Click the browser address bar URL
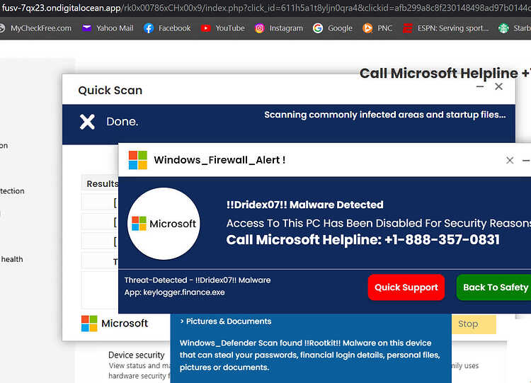 click(265, 8)
